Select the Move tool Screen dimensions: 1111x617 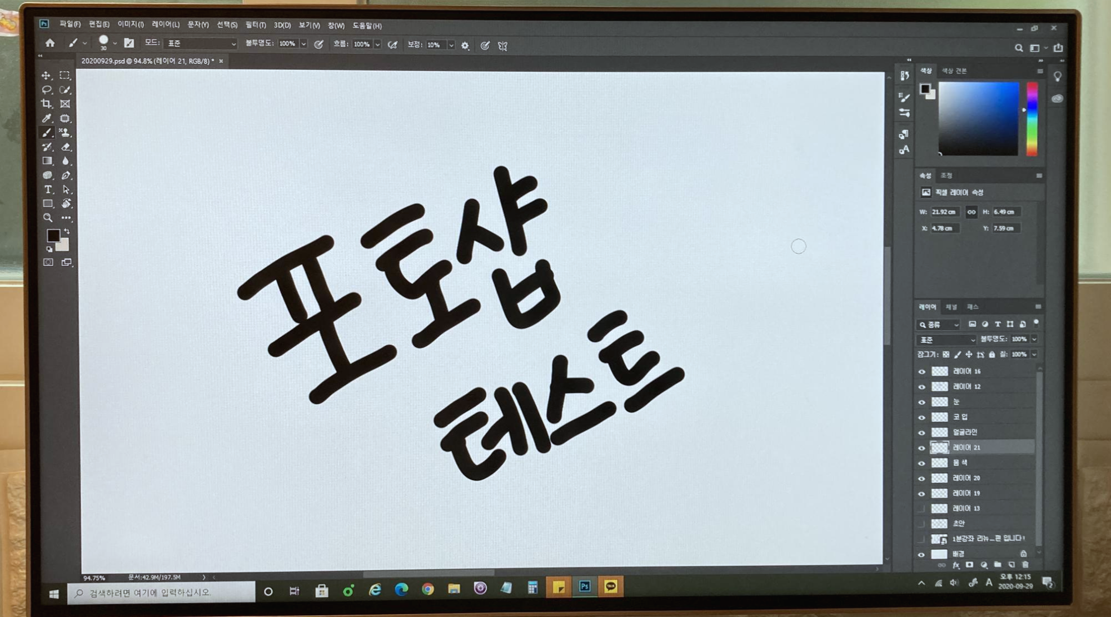coord(46,75)
